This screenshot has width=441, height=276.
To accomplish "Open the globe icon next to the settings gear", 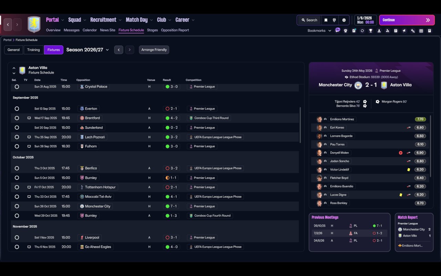I will [x=334, y=20].
